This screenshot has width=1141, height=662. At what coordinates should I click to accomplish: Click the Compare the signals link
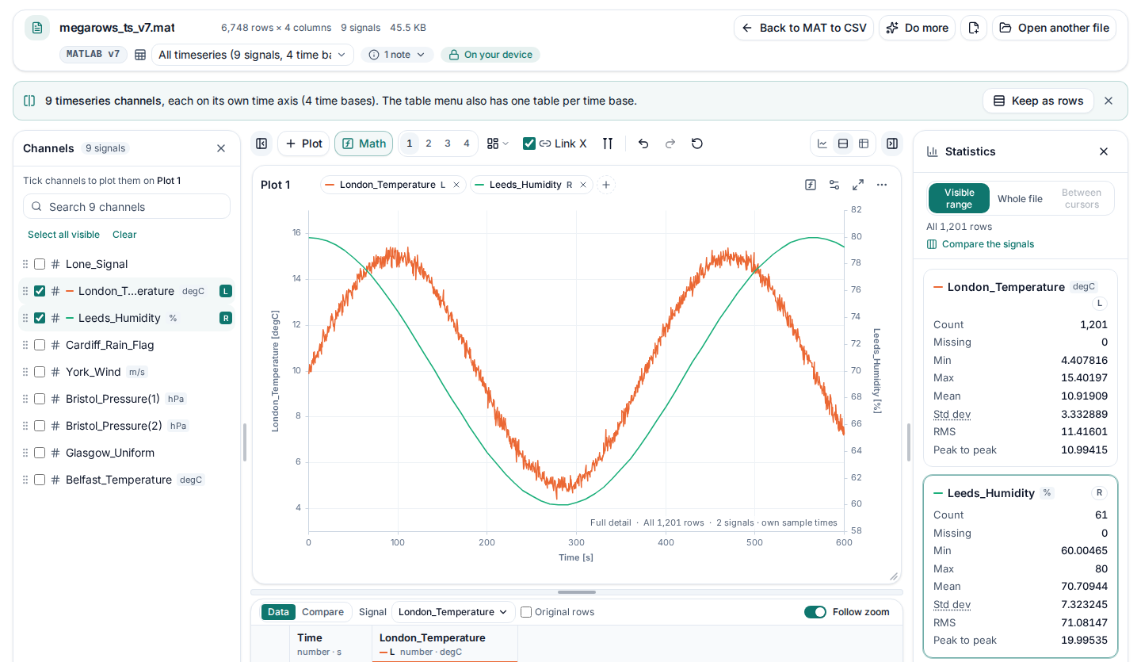(x=981, y=244)
